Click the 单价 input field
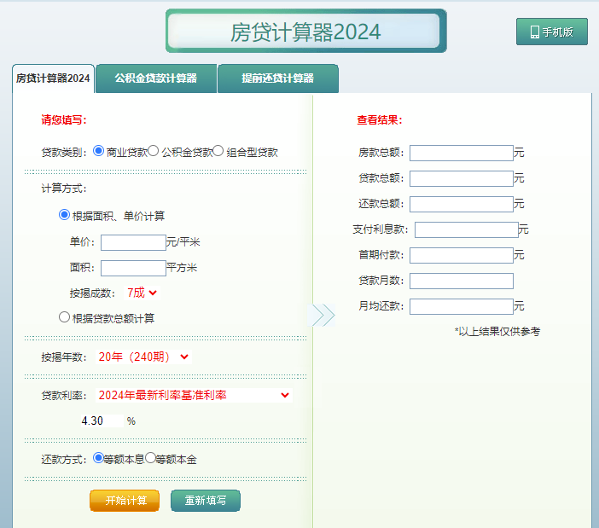Screen dimensions: 599x528 [x=133, y=242]
